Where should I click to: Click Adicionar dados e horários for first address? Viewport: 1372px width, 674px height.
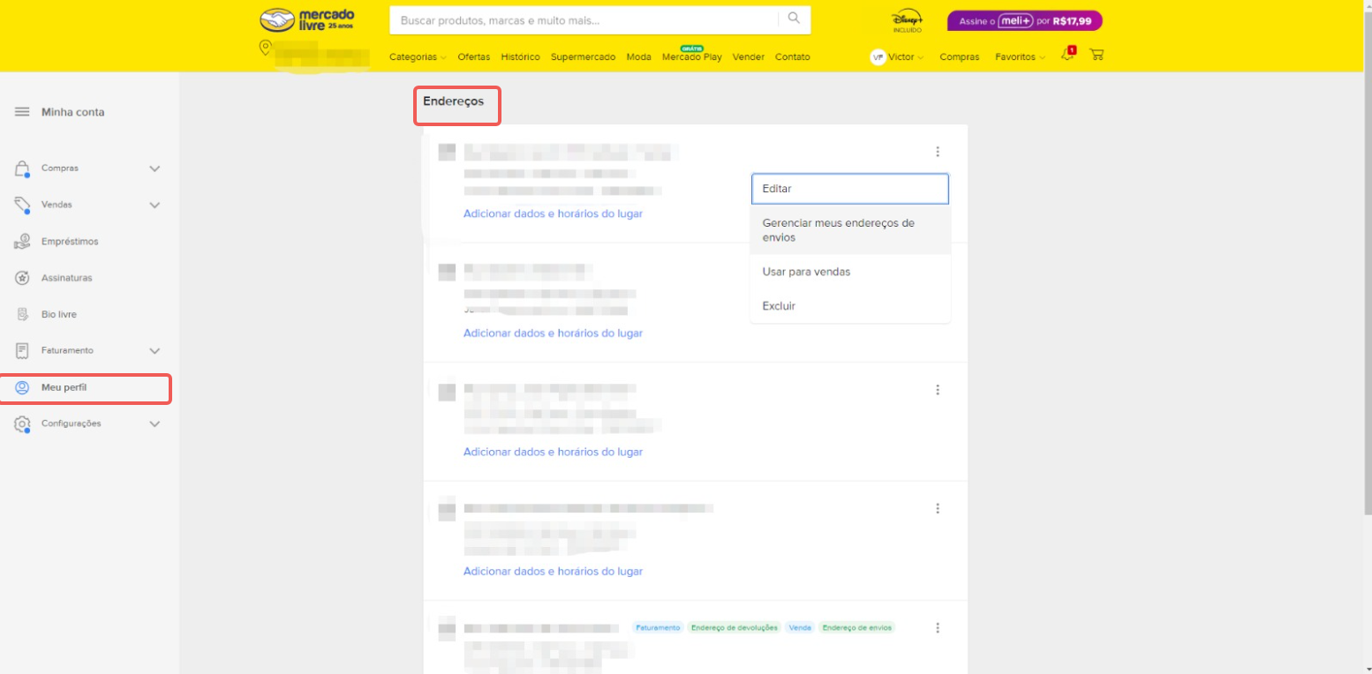click(x=553, y=213)
